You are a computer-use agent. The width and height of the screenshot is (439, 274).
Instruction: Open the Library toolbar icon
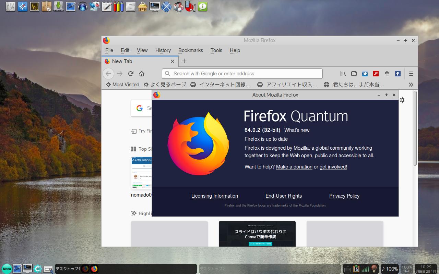point(342,73)
